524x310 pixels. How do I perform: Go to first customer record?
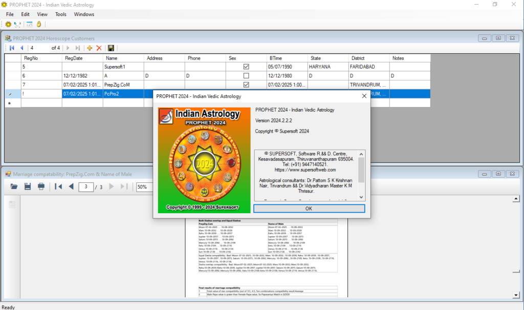(x=12, y=48)
